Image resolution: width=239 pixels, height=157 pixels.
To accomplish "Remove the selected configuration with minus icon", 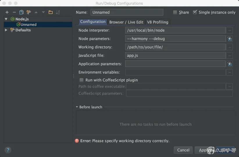I will tap(14, 12).
